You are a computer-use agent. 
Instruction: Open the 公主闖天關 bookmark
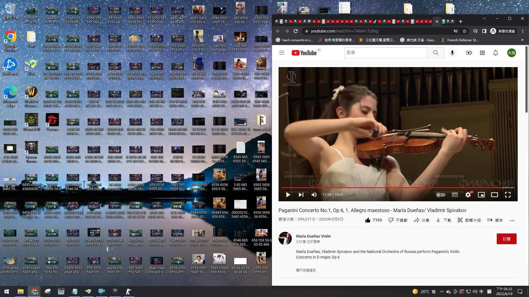tap(377, 40)
